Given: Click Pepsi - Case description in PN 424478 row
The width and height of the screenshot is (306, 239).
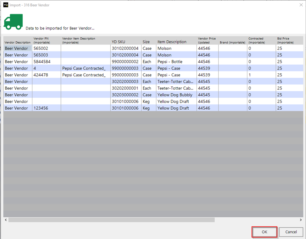Looking at the screenshot, I should click(x=176, y=75).
